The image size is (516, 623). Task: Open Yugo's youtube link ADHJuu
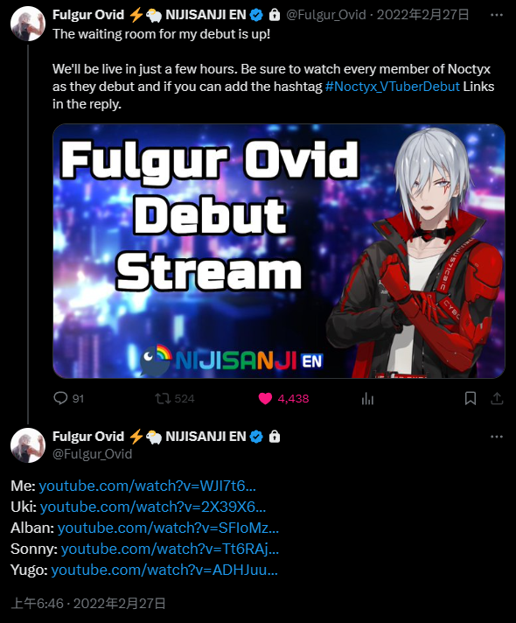click(164, 570)
